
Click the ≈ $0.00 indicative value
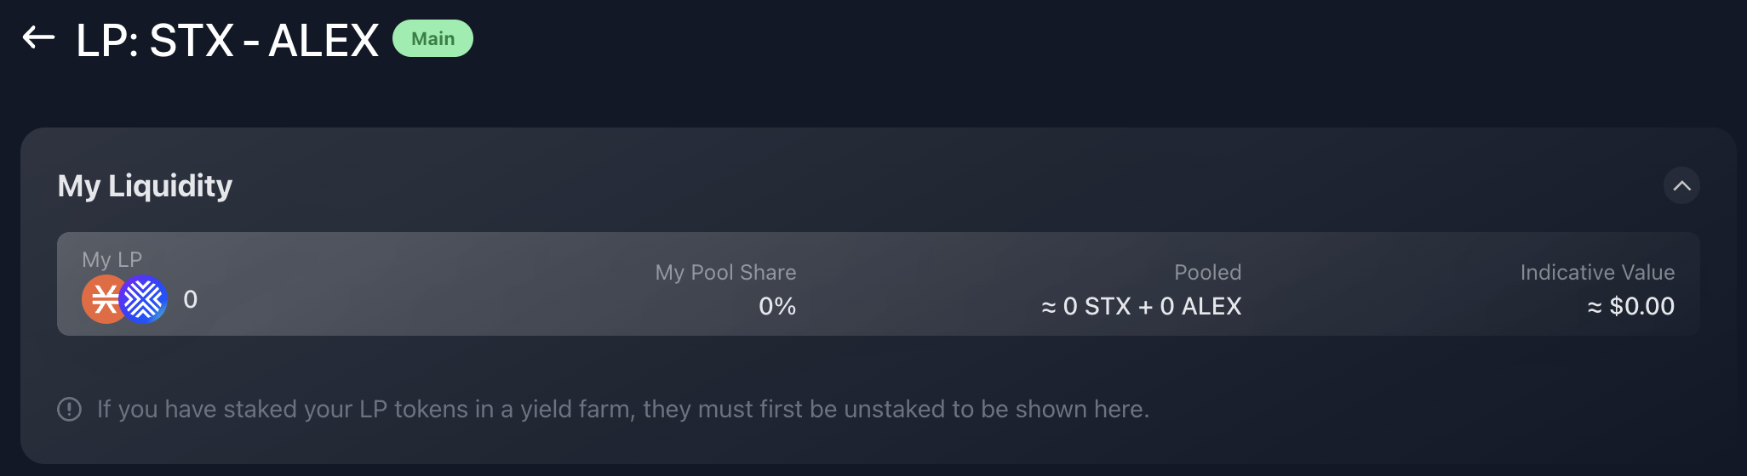[x=1630, y=306]
